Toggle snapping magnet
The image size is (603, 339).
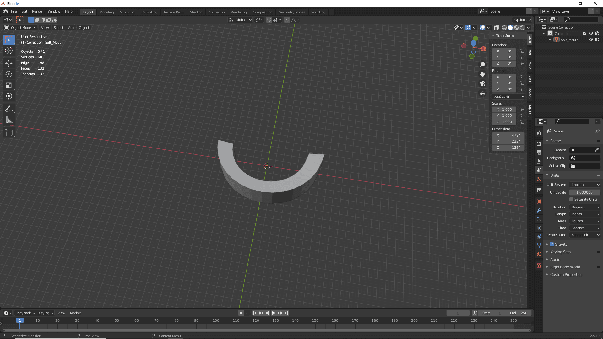tap(269, 20)
